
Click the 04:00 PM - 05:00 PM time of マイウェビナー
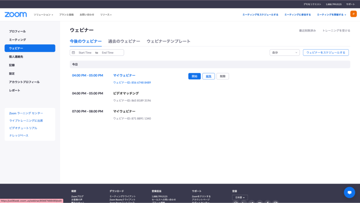tap(87, 75)
